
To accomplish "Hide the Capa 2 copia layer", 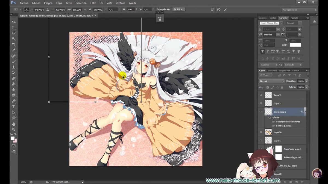I will coord(261,112).
